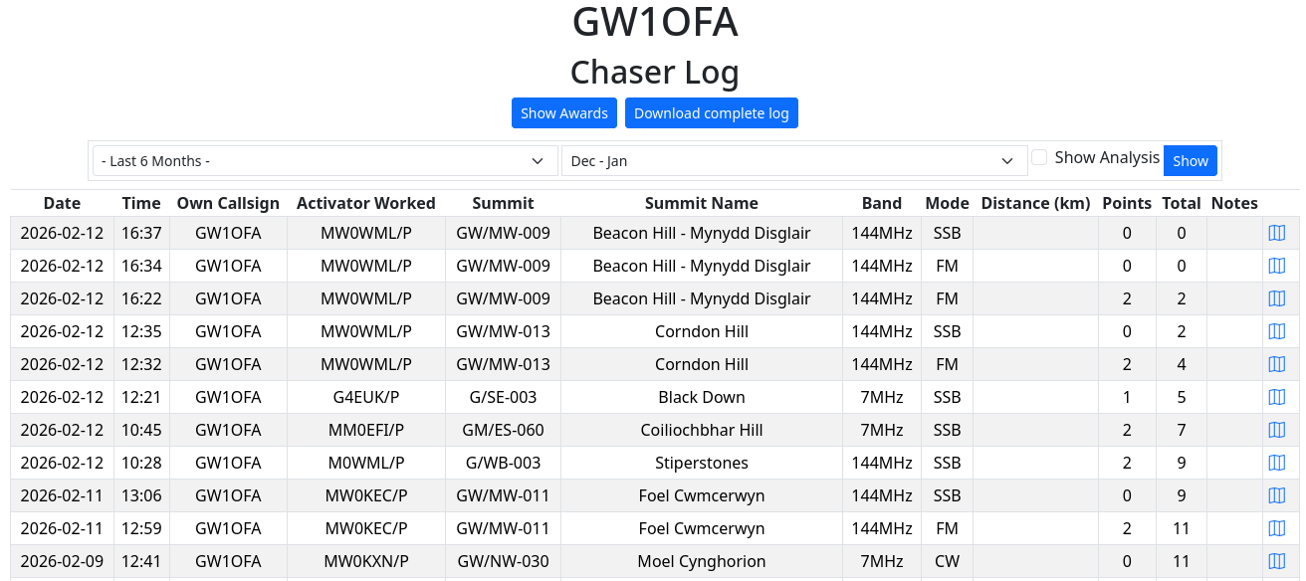Select the G/SE-003 summit cell
This screenshot has height=581, width=1306.
(x=503, y=397)
